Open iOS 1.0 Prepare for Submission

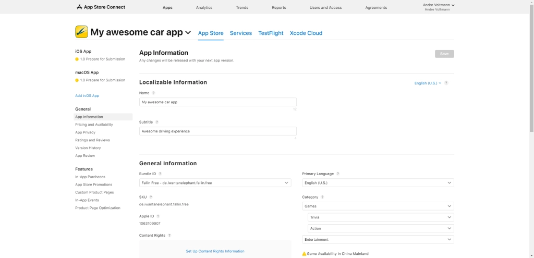click(103, 59)
